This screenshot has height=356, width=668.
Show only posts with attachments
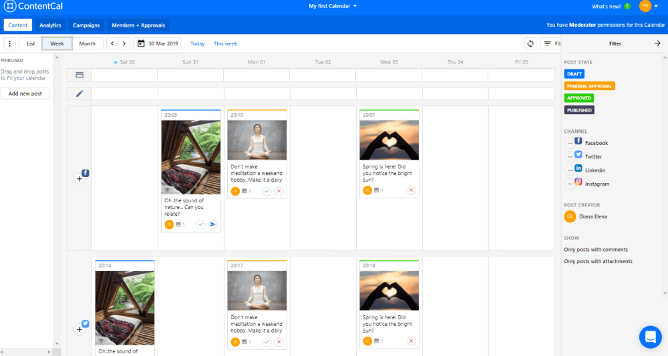click(598, 261)
